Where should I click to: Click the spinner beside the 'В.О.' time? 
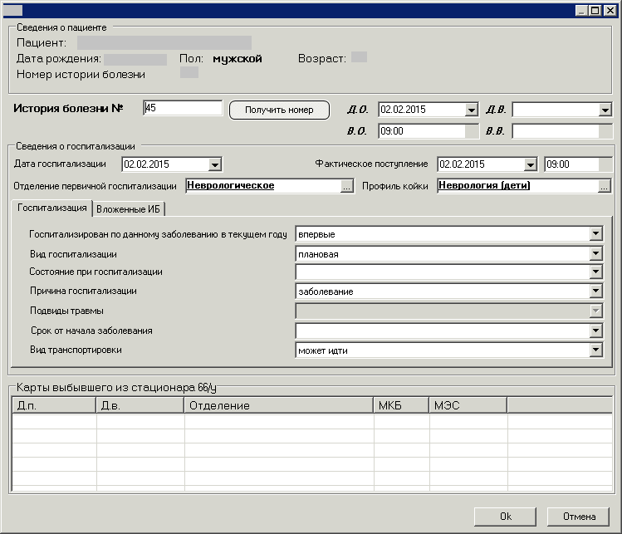coord(472,131)
